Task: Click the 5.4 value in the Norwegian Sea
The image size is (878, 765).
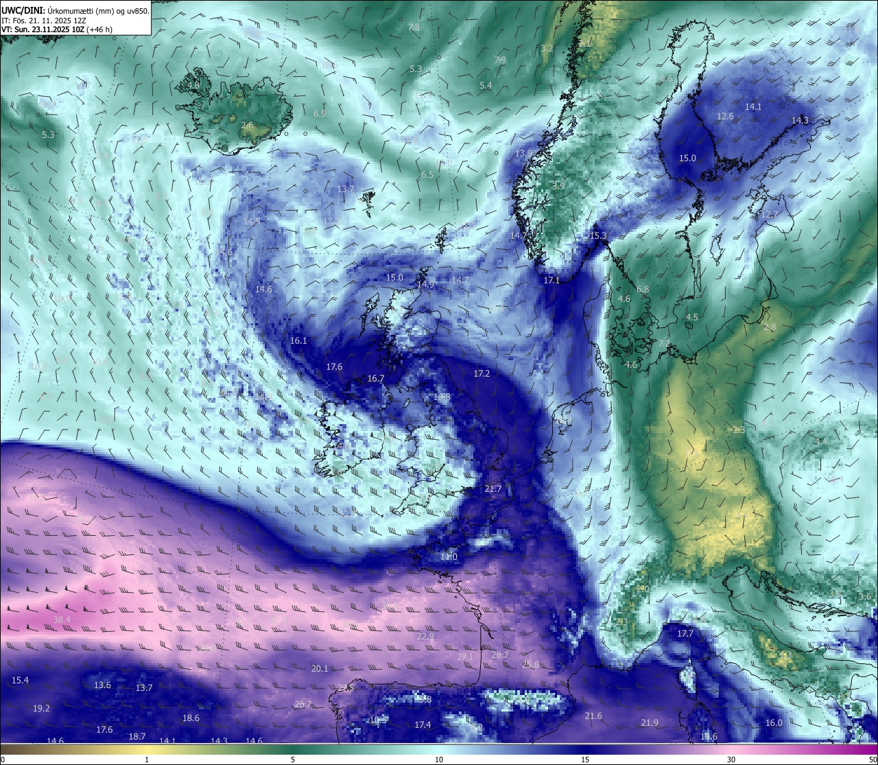Action: (x=486, y=86)
